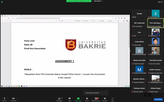Open the Chat panel

click(69, 99)
